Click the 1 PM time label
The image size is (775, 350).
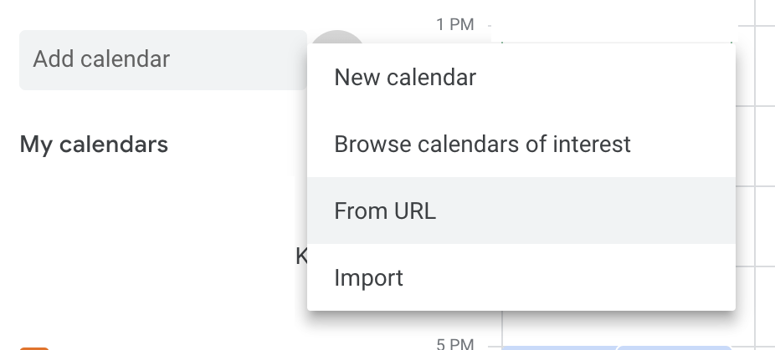tap(454, 25)
